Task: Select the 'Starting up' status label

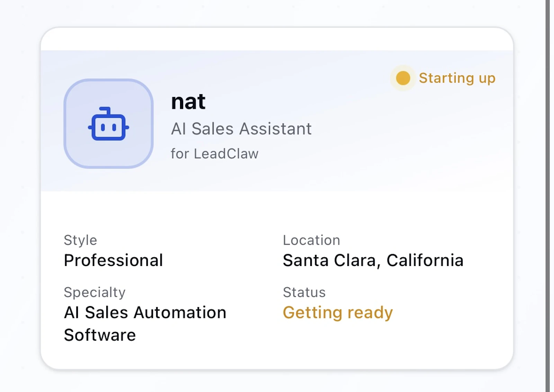Action: [x=457, y=78]
